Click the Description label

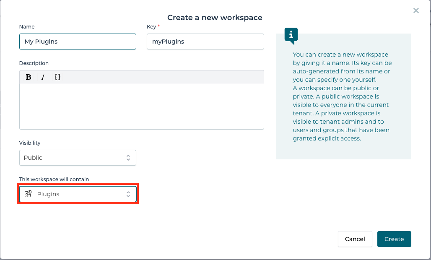(x=34, y=63)
